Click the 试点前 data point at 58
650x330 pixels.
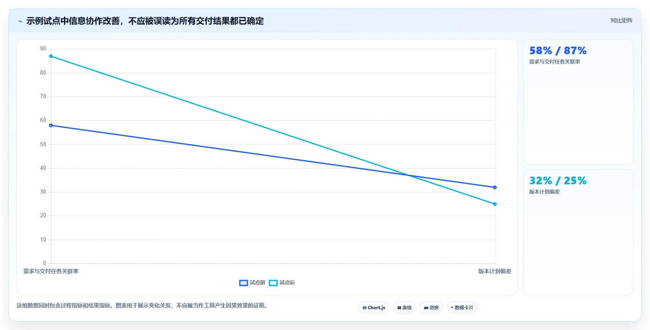pyautogui.click(x=51, y=125)
